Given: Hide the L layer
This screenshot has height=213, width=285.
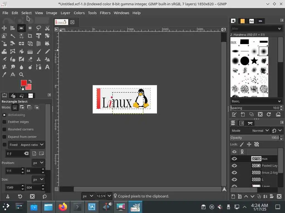Looking at the screenshot, I should (234, 179).
